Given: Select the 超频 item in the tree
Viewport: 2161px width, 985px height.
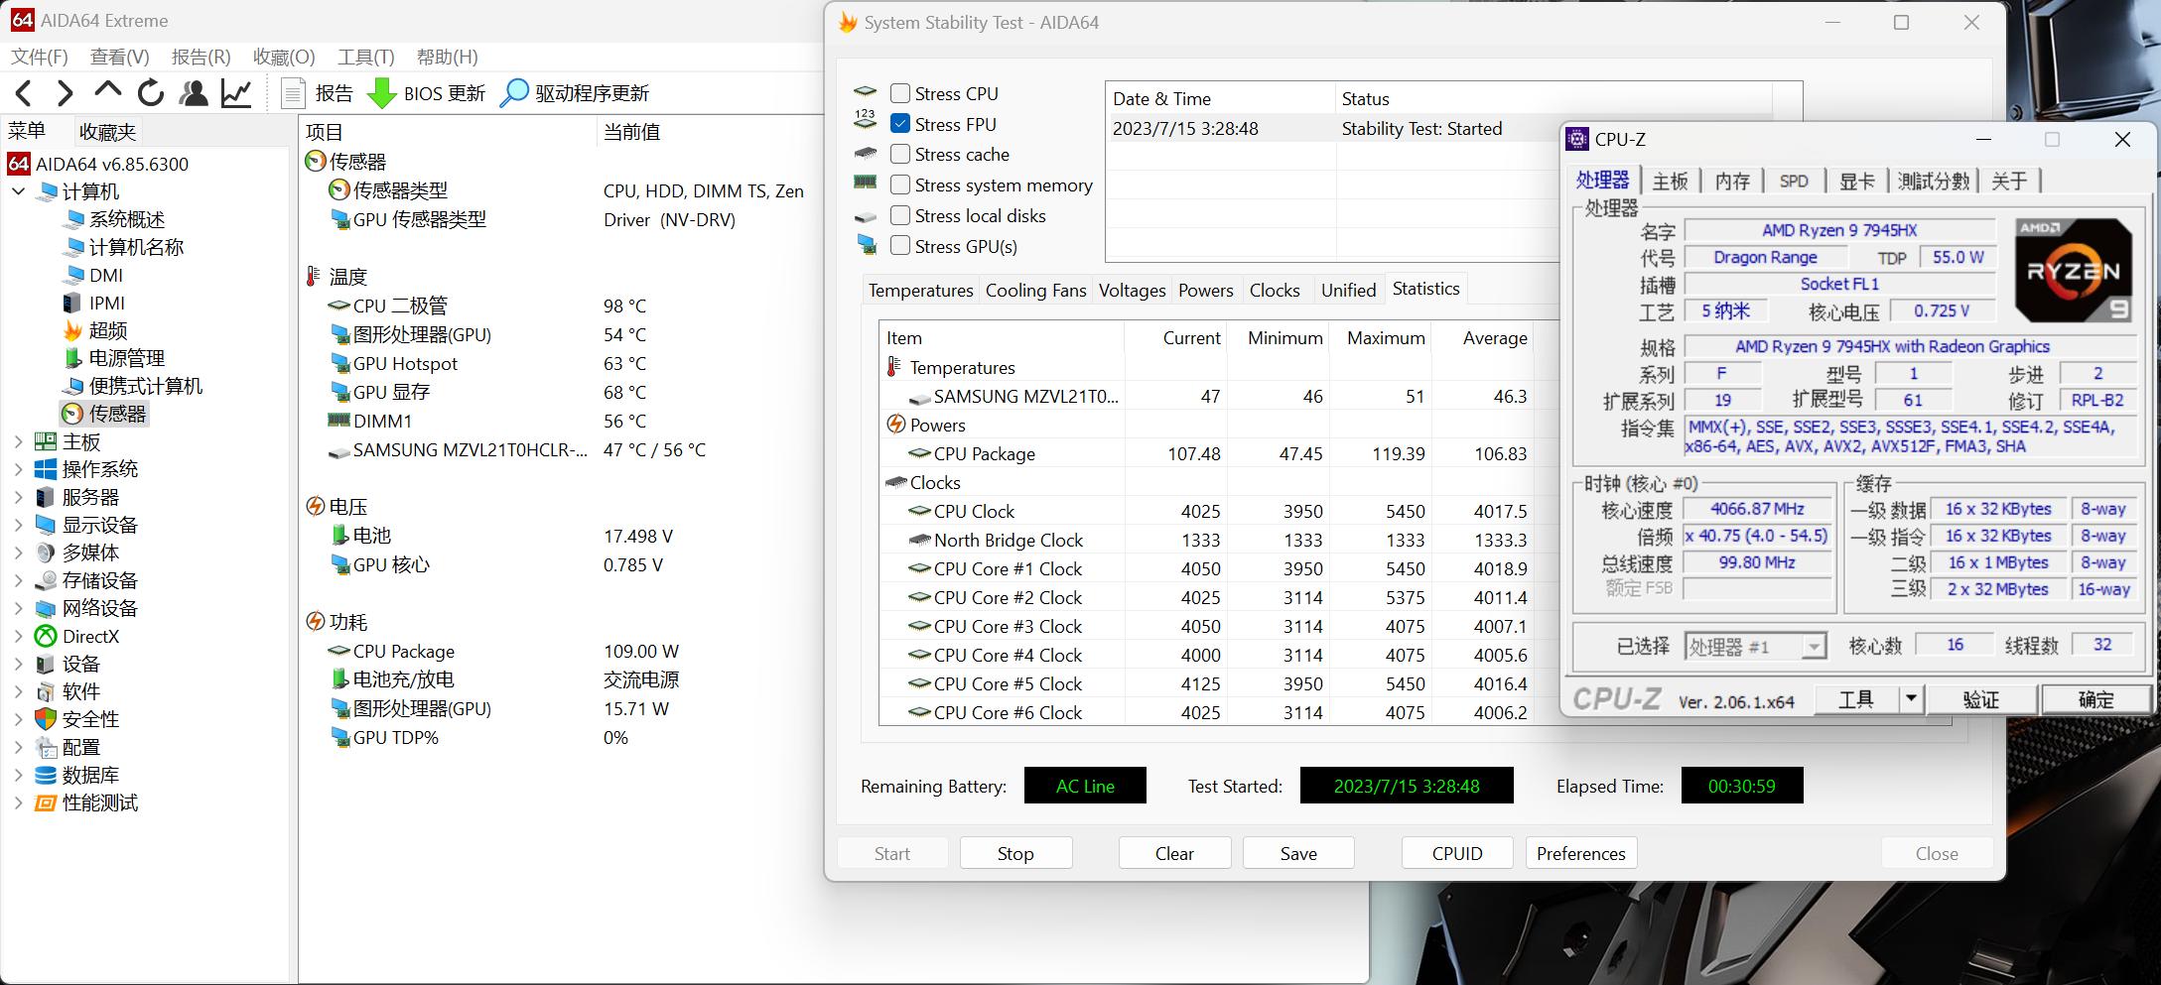Looking at the screenshot, I should coord(108,330).
